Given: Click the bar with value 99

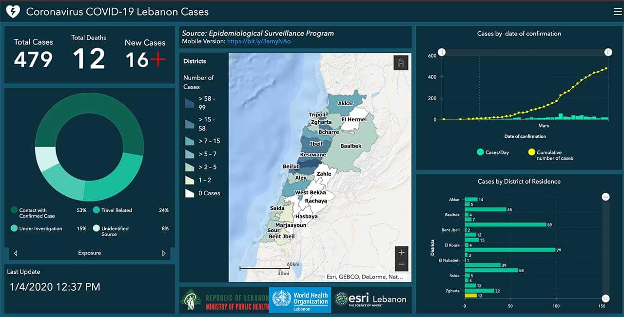Looking at the screenshot, I should point(509,250).
